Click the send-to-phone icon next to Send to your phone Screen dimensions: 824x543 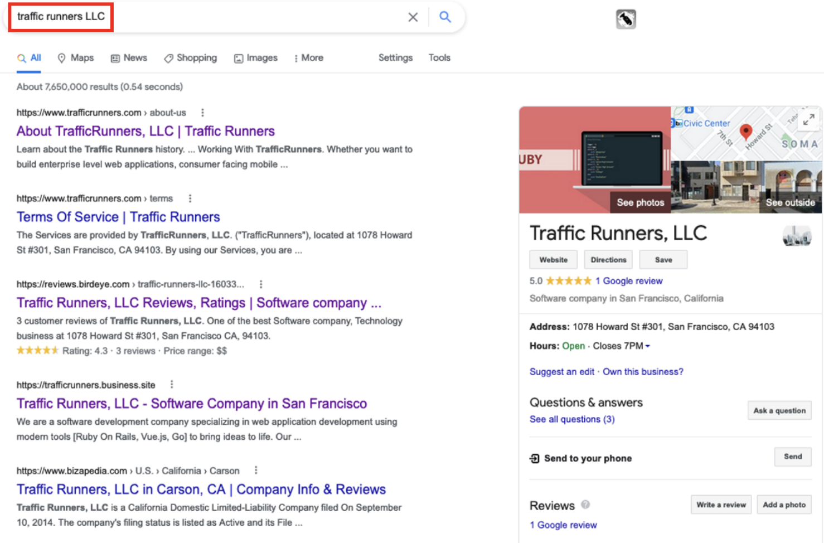pyautogui.click(x=534, y=458)
